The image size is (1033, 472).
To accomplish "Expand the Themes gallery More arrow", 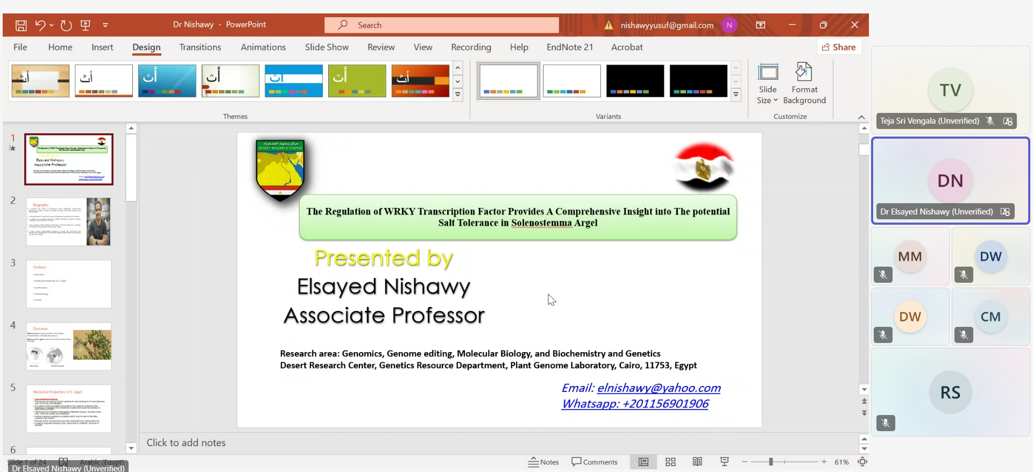I will pos(458,95).
